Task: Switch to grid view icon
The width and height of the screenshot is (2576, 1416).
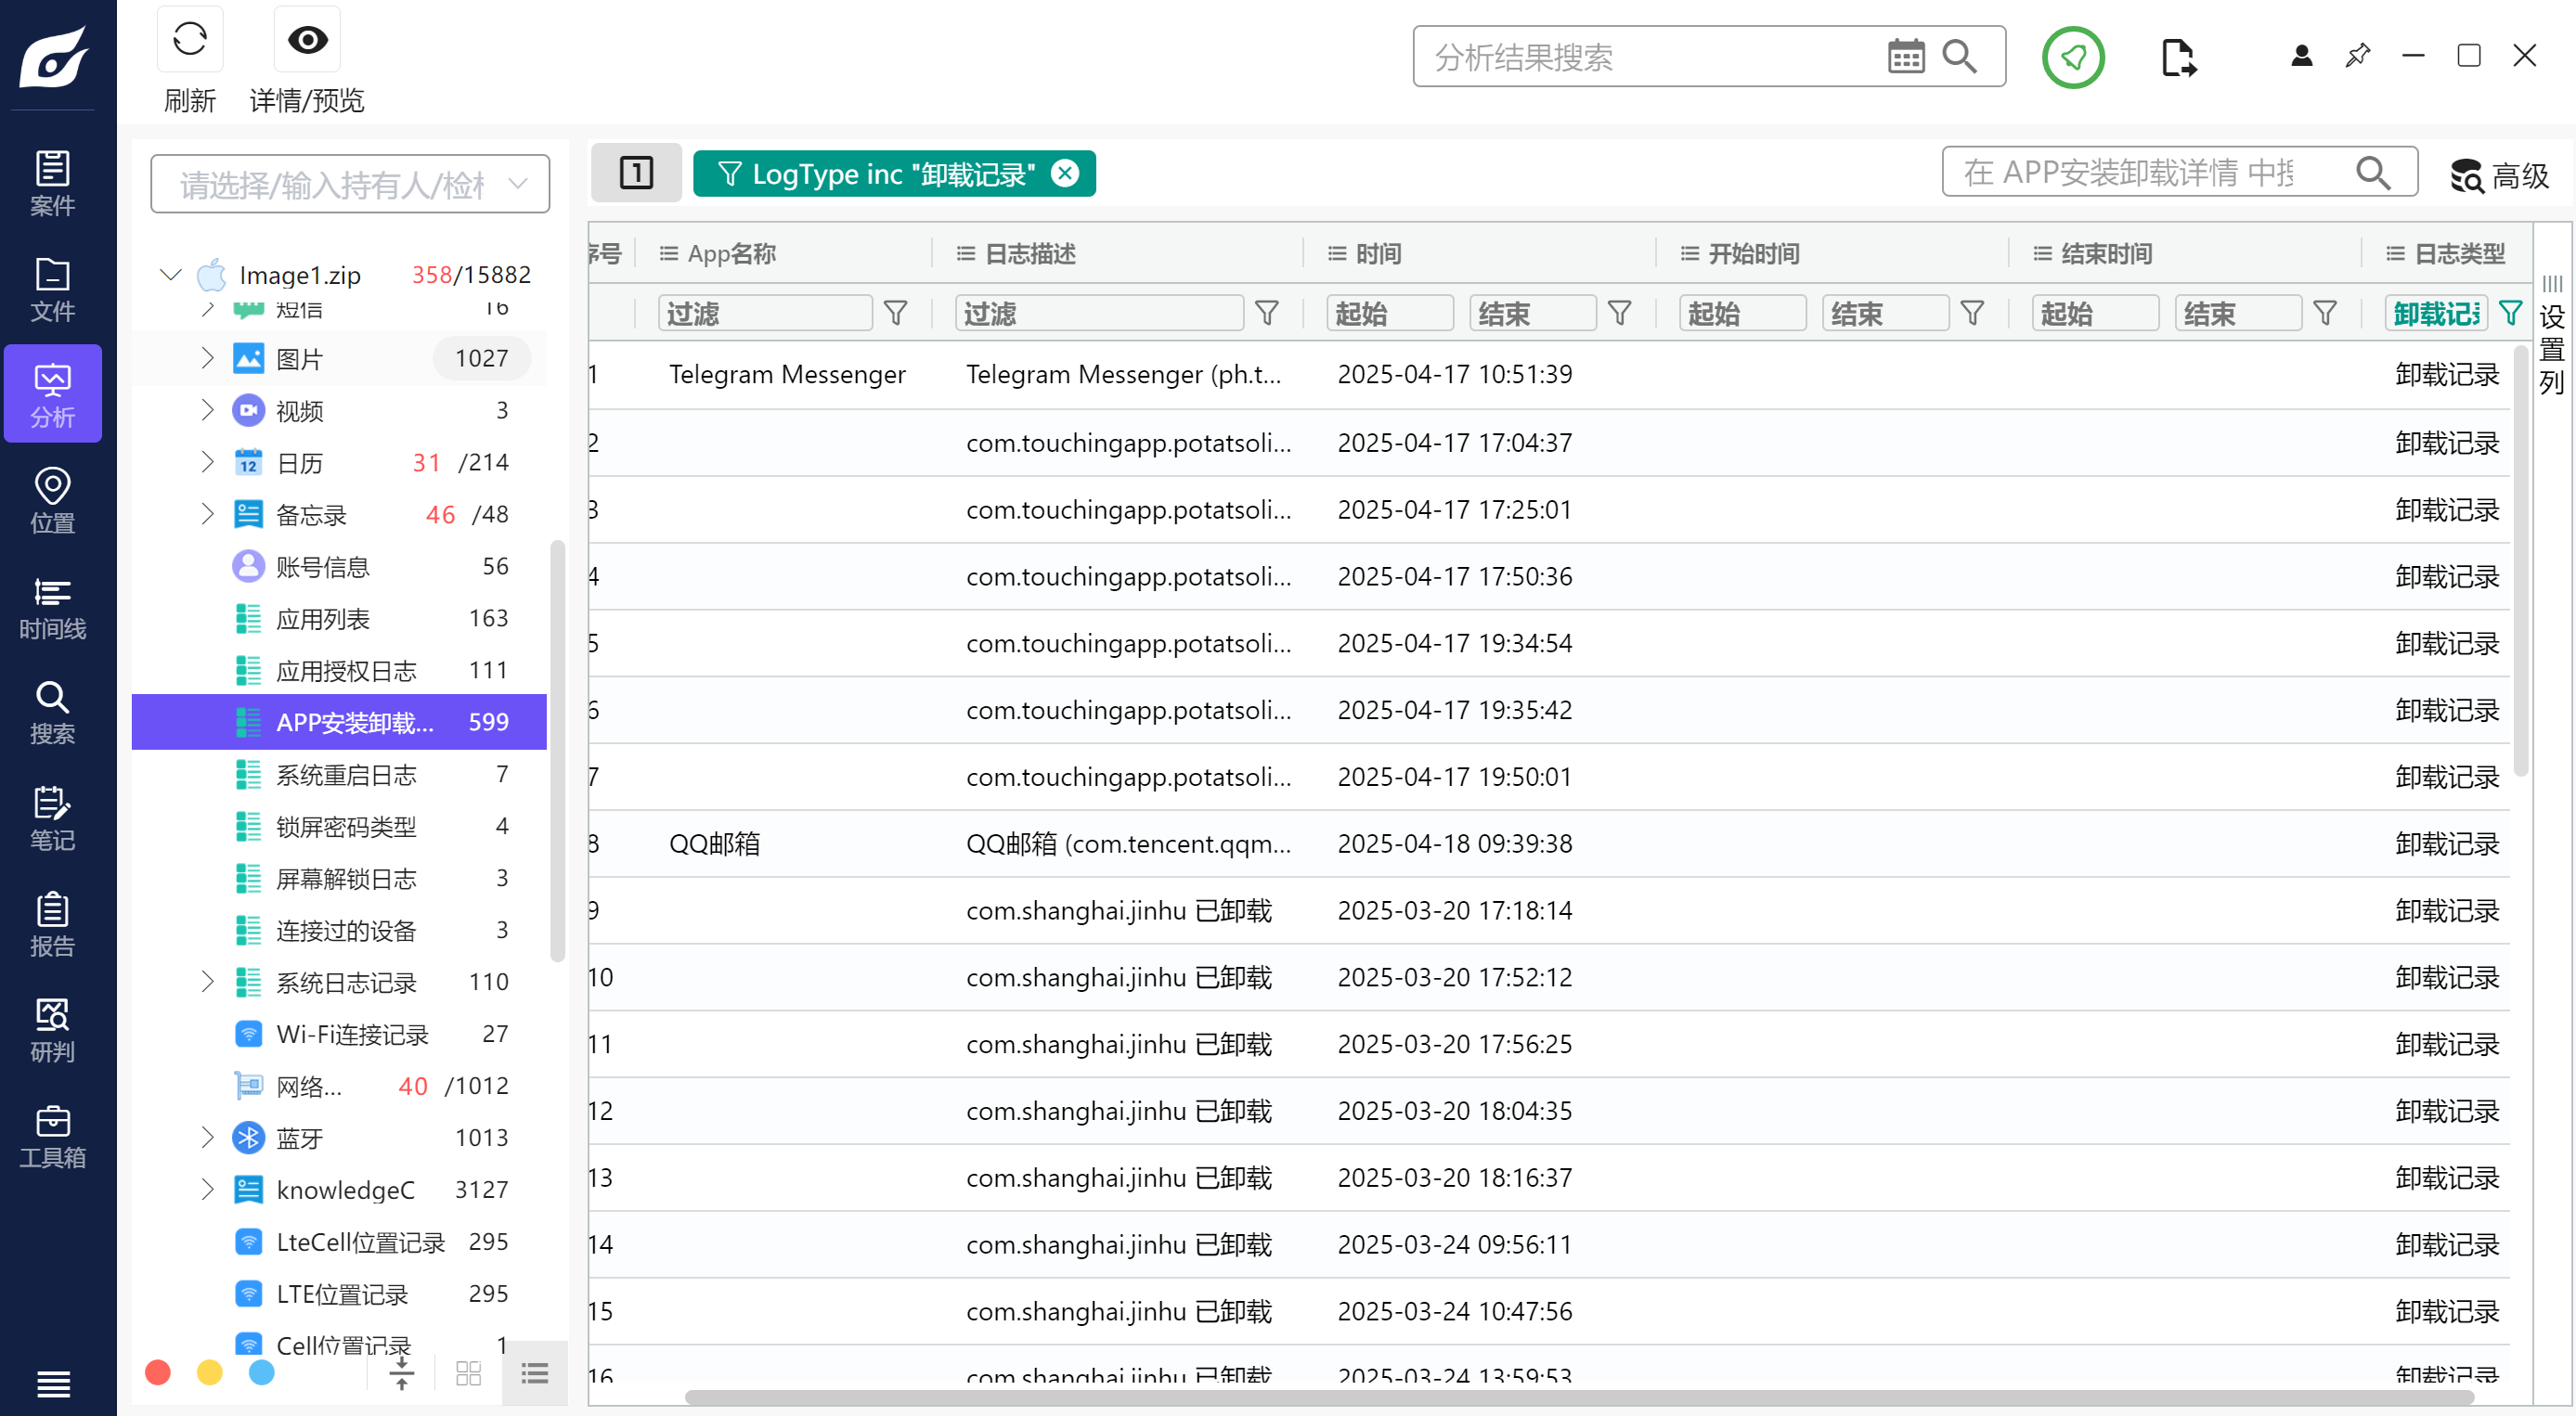Action: (468, 1374)
